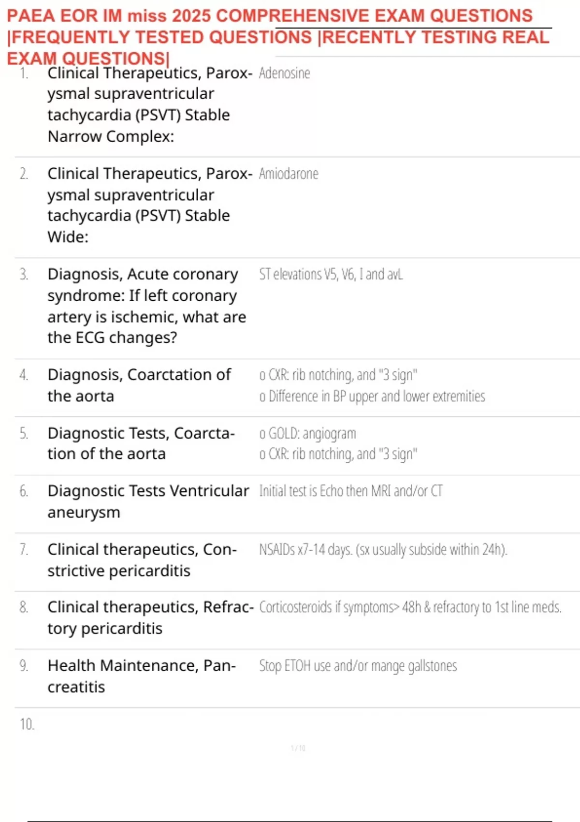Click the Corticosteroids if symptoms answer
The height and width of the screenshot is (822, 580).
(x=410, y=607)
